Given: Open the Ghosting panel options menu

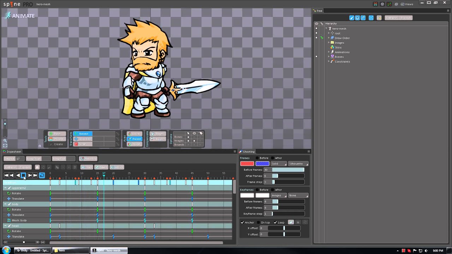Looking at the screenshot, I should pos(309,152).
